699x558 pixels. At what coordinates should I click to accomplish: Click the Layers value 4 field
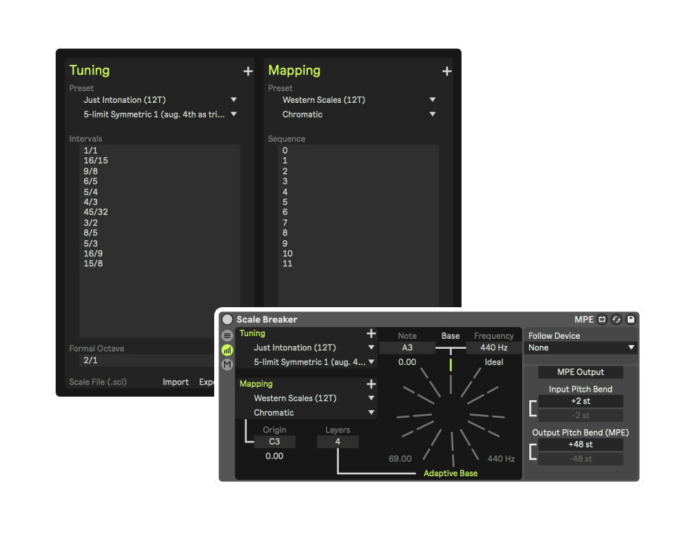[338, 442]
